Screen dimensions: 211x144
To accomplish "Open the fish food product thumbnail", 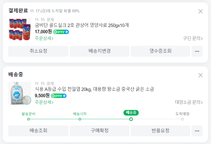I will point(20,29).
